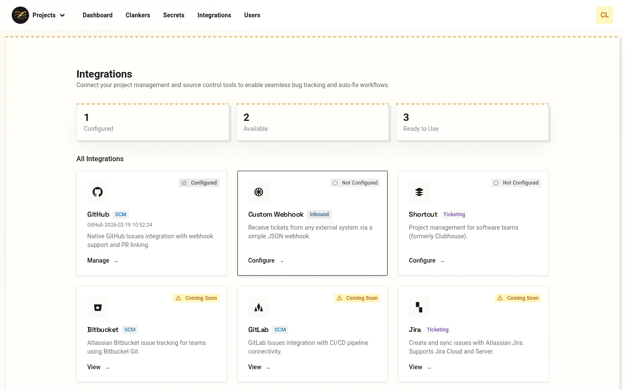The height and width of the screenshot is (390, 625).
Task: Click the Bitbucket bucket icon
Action: pos(97,307)
